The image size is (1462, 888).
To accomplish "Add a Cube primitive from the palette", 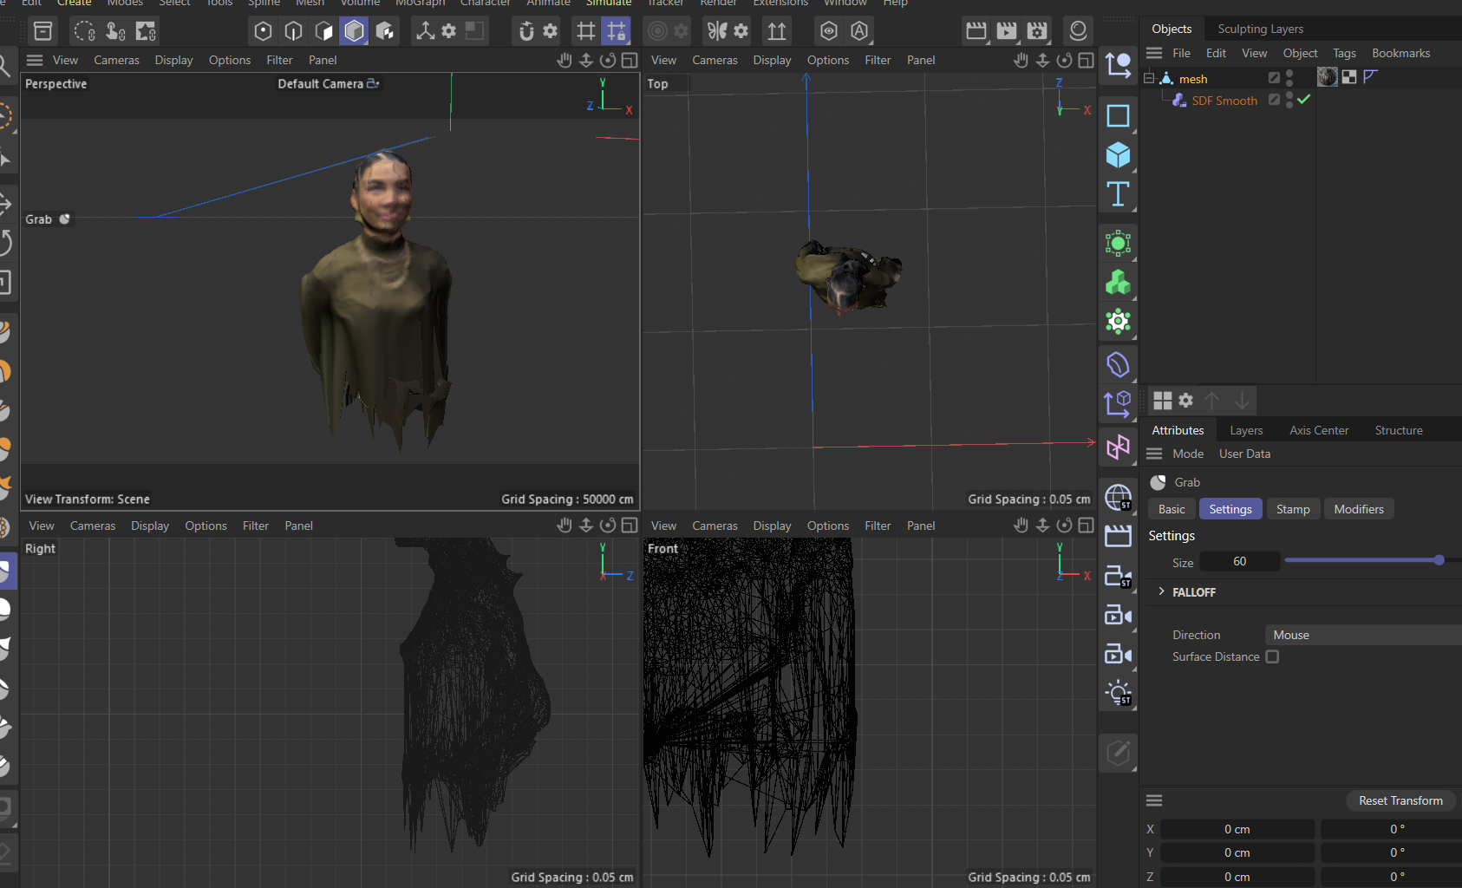I will [x=1118, y=155].
